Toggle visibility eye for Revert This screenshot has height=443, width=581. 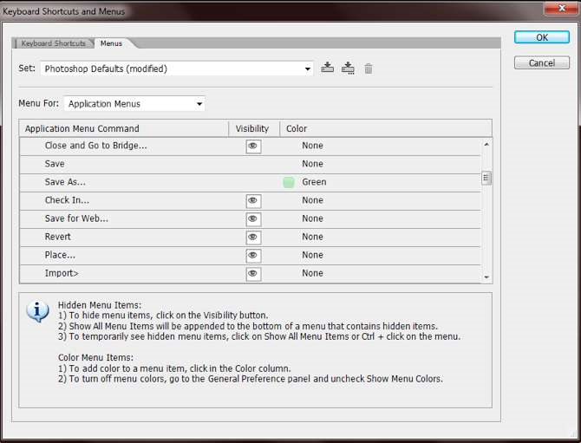coord(253,237)
